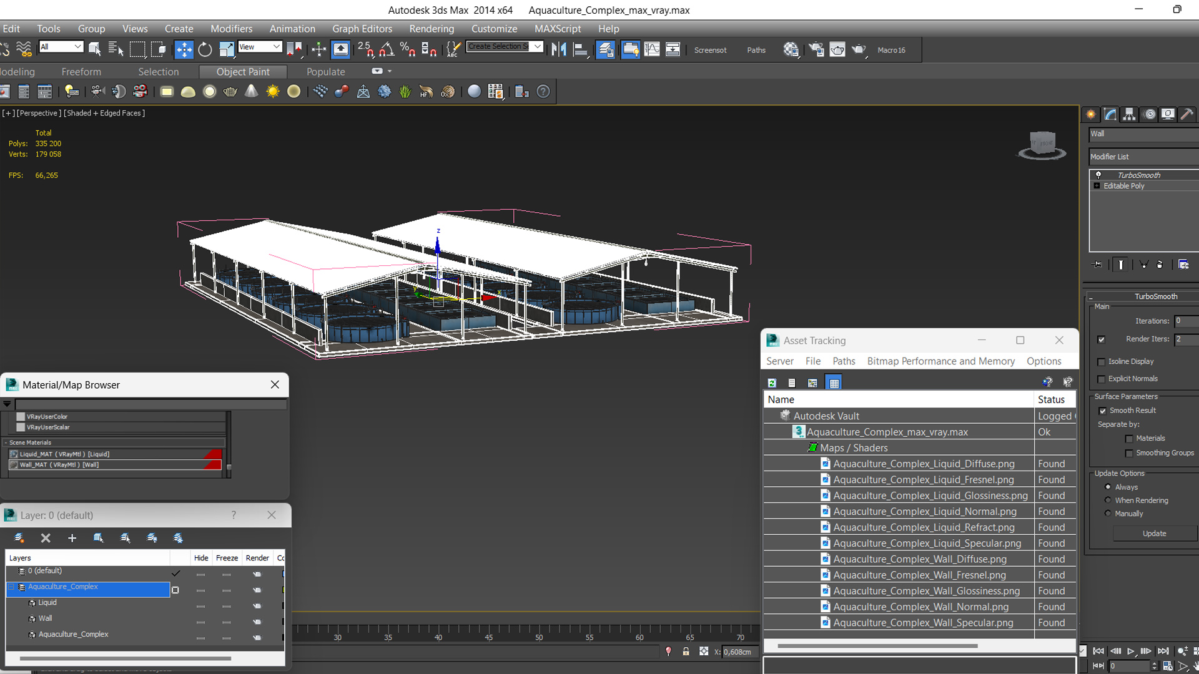Open the Create panel tab icon
The image size is (1199, 674).
[x=1091, y=114]
